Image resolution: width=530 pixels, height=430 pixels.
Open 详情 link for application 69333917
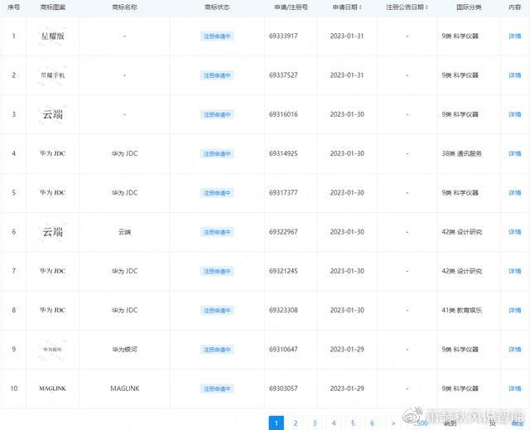[x=515, y=36]
